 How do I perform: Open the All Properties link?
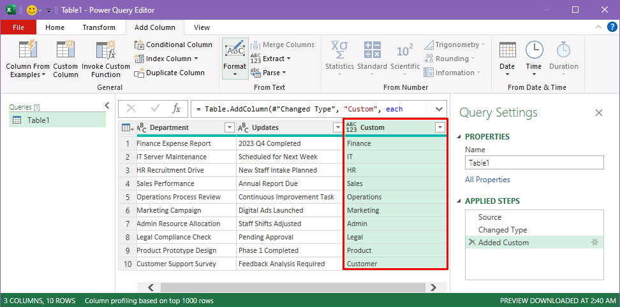(x=487, y=180)
